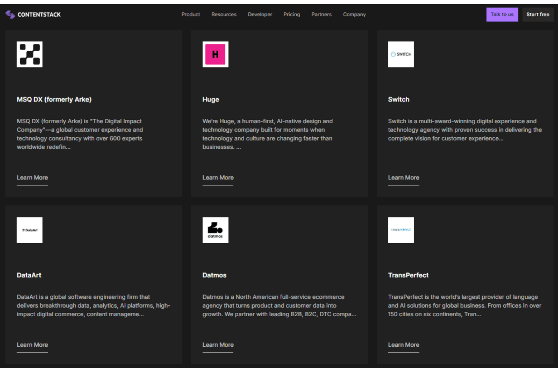Image resolution: width=558 pixels, height=372 pixels.
Task: Click the Contentstack logo
Action: [33, 15]
